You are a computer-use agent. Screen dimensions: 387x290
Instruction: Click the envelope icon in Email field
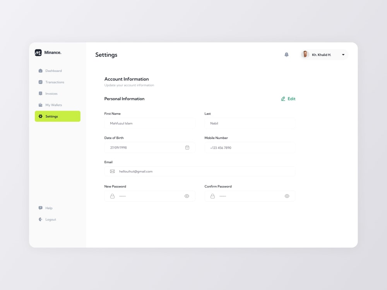pyautogui.click(x=112, y=171)
